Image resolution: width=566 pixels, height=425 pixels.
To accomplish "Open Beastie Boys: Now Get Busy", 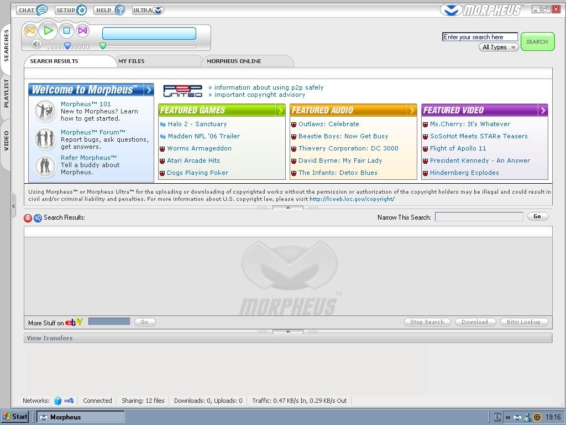I will [x=343, y=136].
